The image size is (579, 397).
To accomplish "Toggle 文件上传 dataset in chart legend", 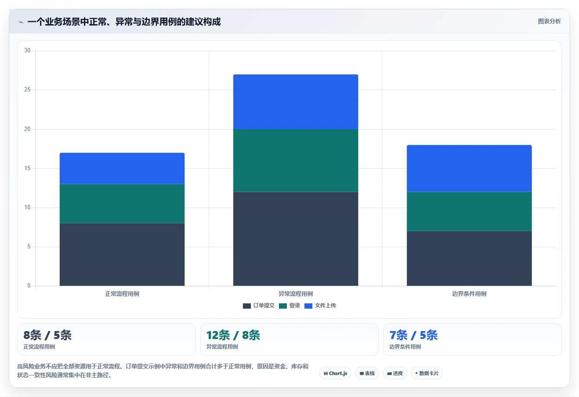I will point(320,306).
